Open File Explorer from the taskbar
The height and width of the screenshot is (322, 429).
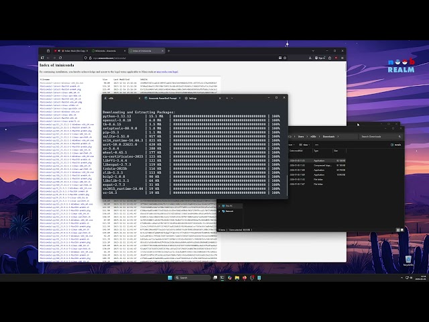point(237,278)
